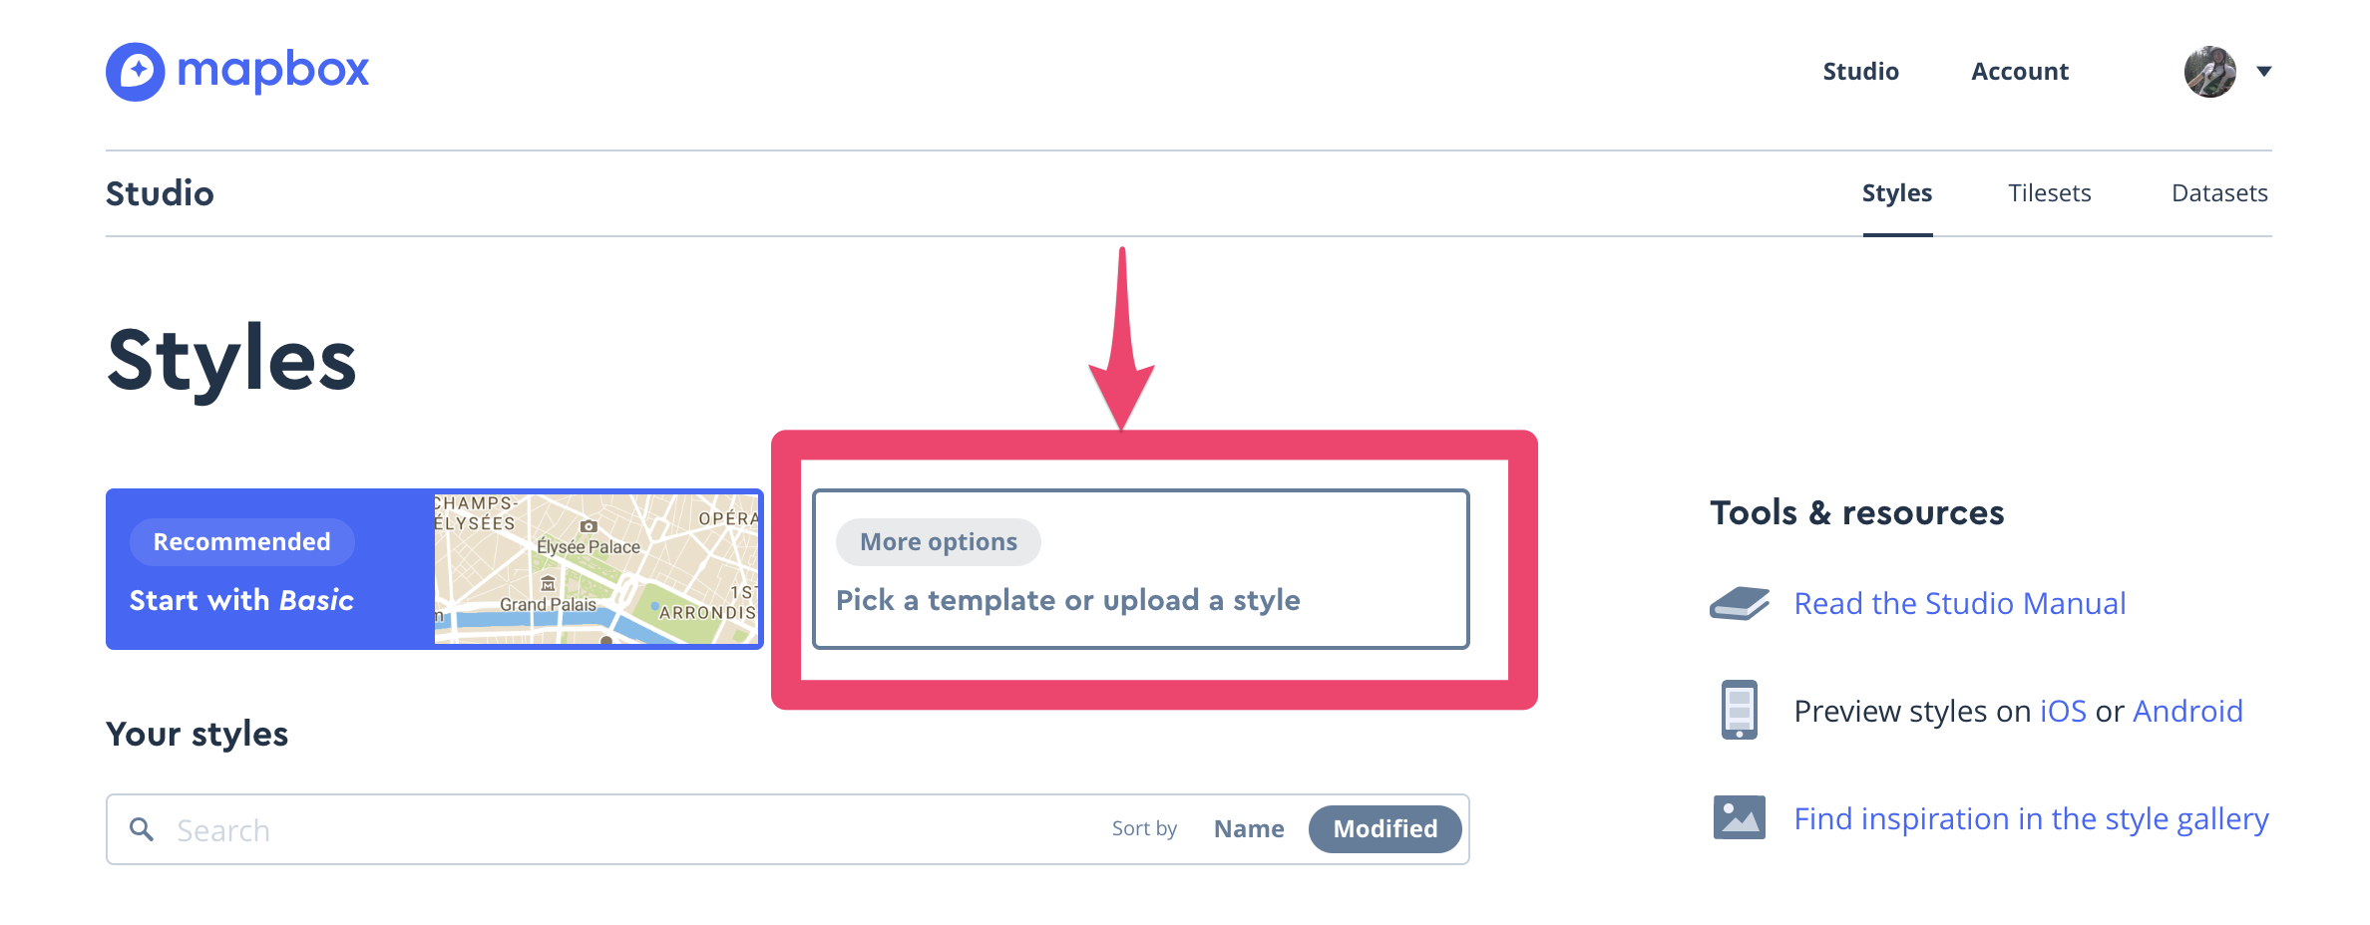Viewport: 2370px width, 925px height.
Task: Sort styles by Name
Action: click(1249, 829)
